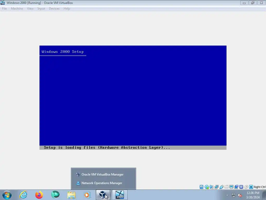Click the hard disk activity icon in status bar
Image resolution: width=266 pixels, height=200 pixels.
(x=201, y=187)
